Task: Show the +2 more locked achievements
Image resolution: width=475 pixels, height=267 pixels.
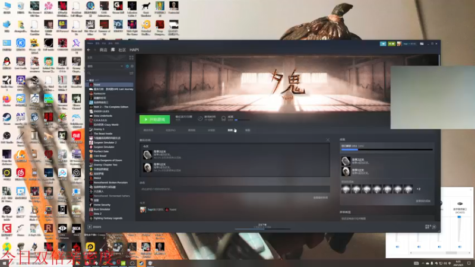Action: 419,189
